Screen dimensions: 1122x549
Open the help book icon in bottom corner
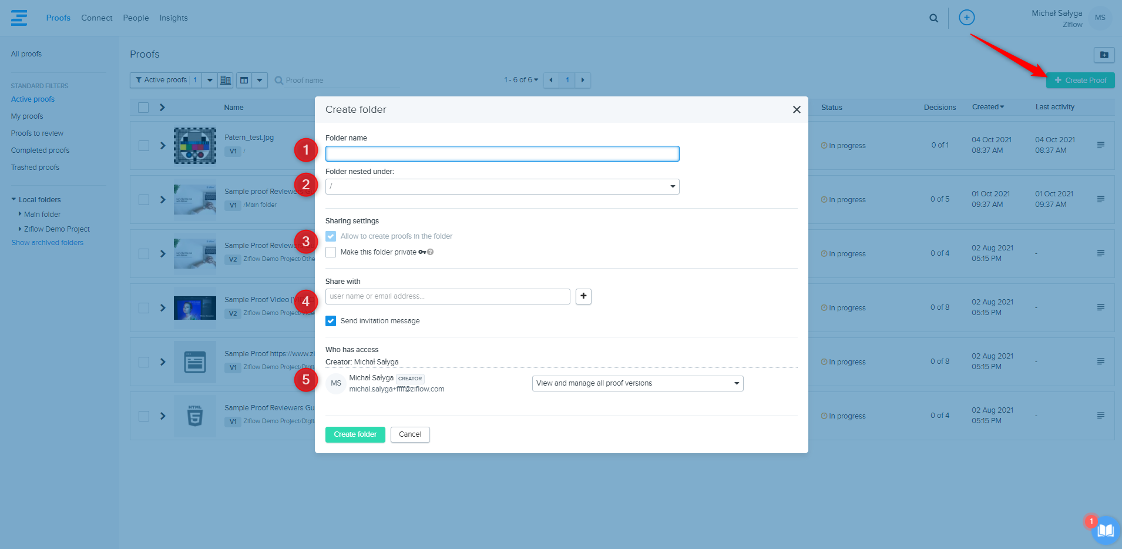[x=1106, y=530]
